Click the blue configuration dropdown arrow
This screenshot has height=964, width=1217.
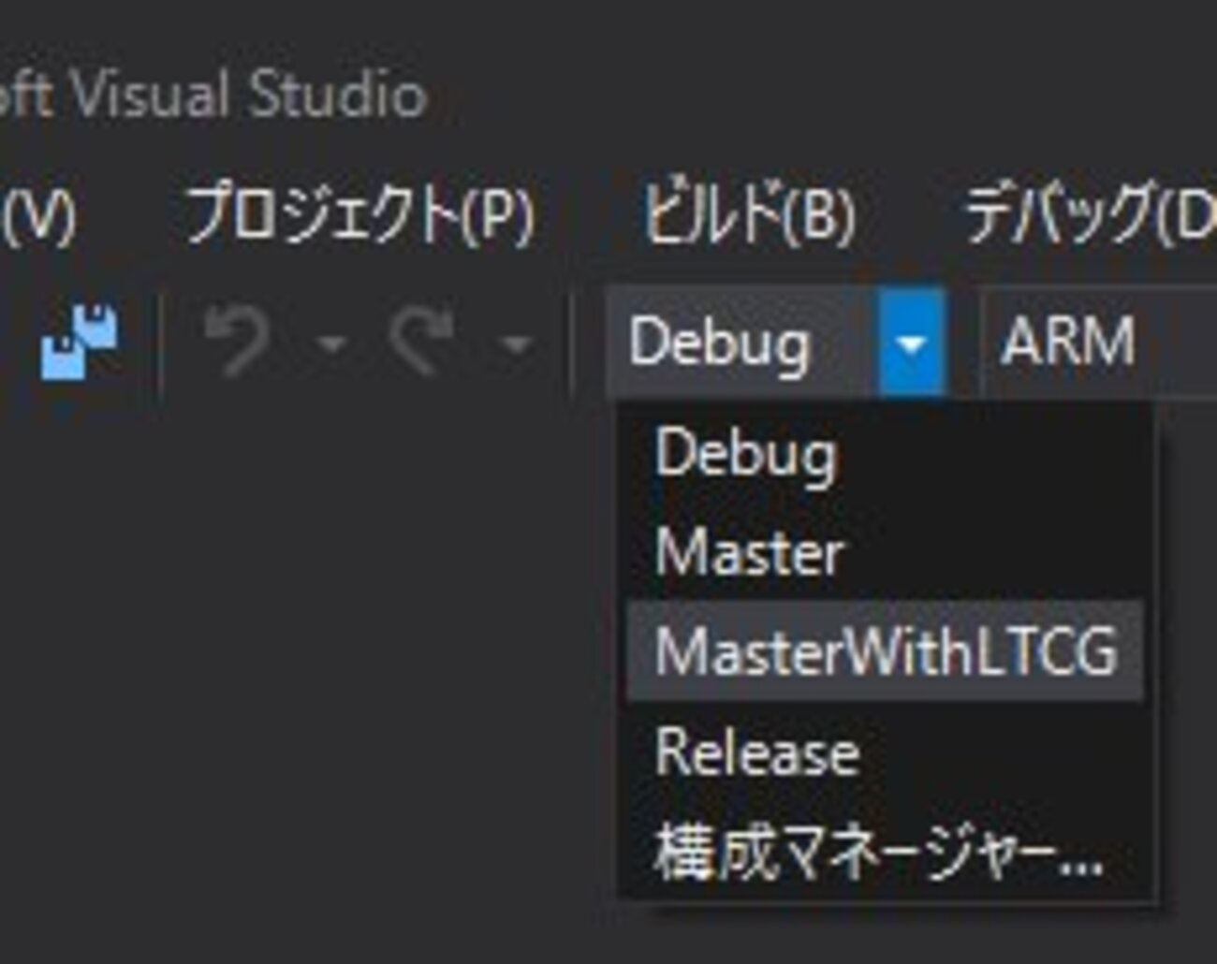pos(911,343)
